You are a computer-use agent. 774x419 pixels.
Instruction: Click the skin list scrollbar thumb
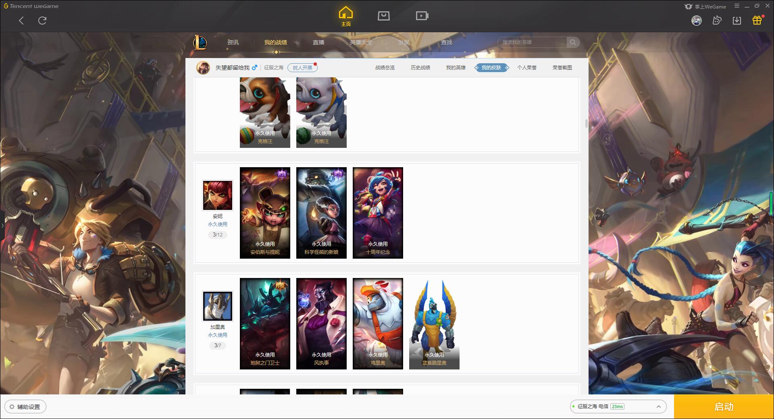(x=586, y=123)
